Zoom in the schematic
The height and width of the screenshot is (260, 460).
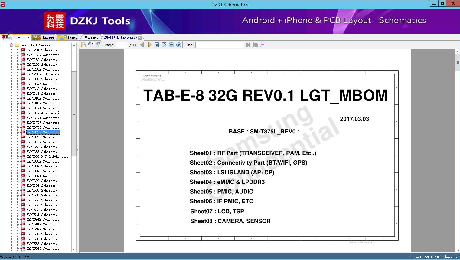click(179, 45)
